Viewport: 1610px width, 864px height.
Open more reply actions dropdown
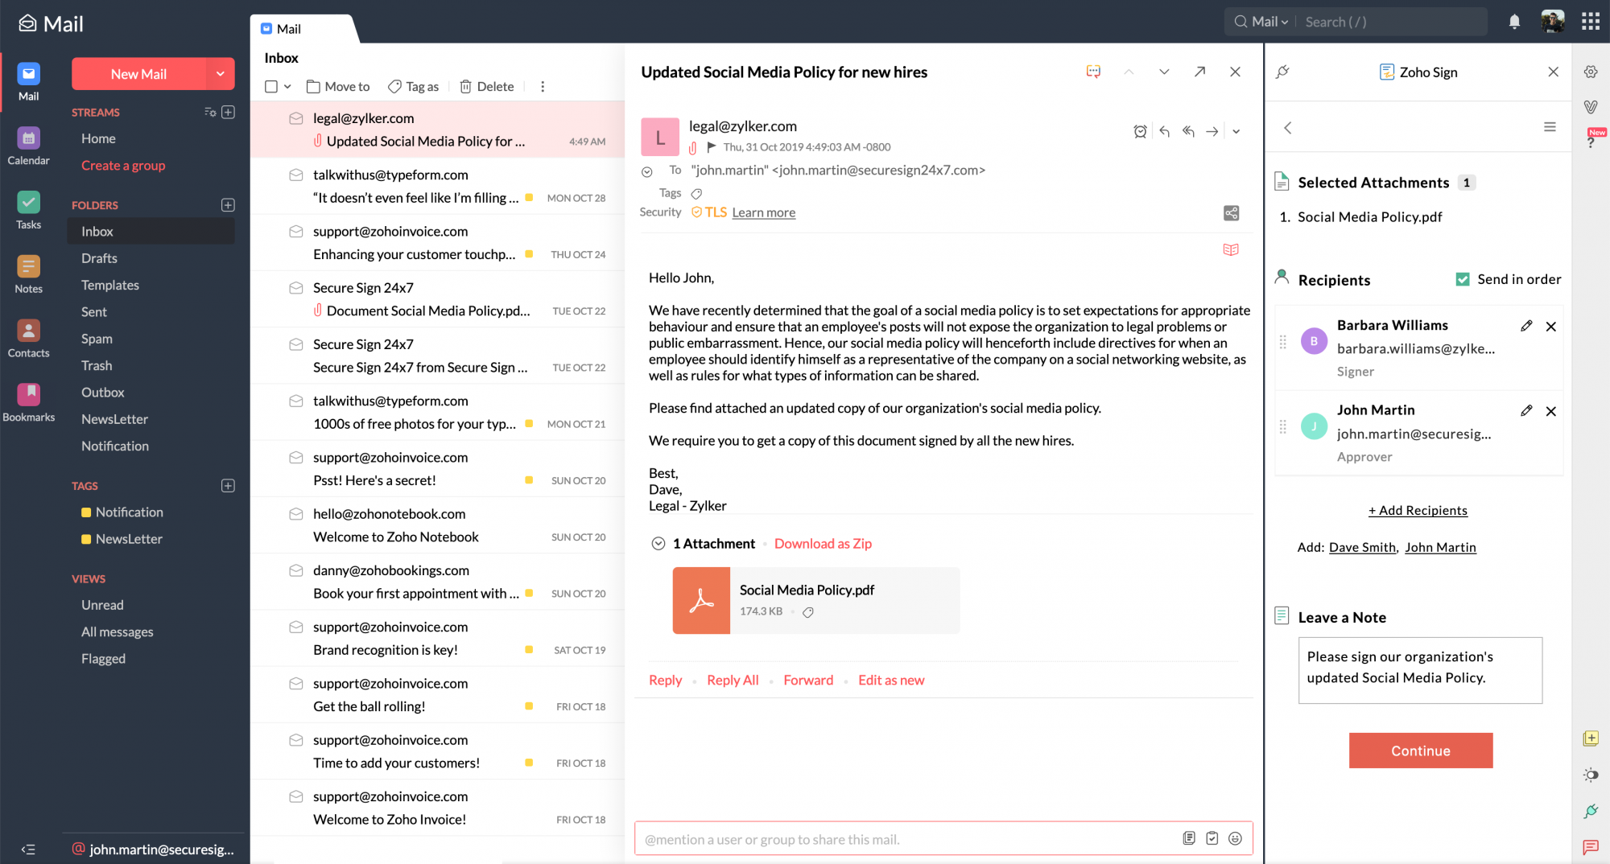pyautogui.click(x=1236, y=132)
